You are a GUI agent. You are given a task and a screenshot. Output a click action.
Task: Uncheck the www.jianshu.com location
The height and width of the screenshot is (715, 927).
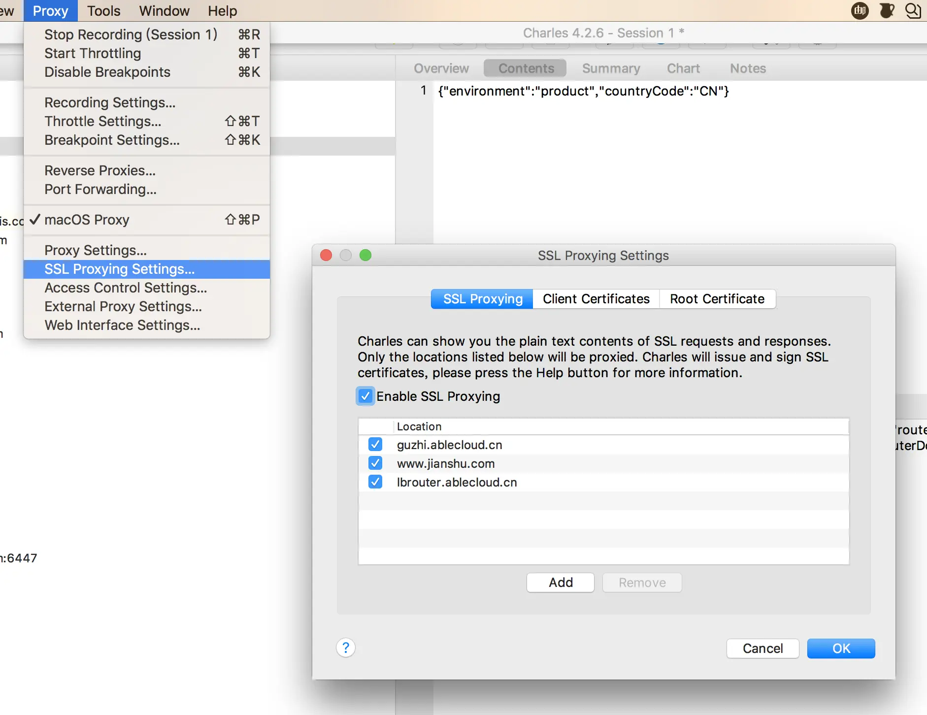coord(375,463)
